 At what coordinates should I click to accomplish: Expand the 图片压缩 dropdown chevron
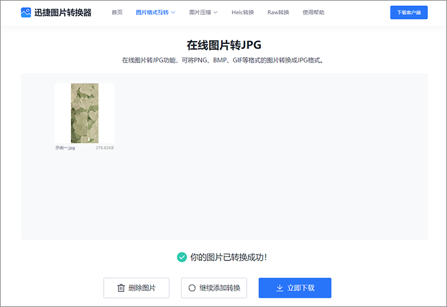215,12
